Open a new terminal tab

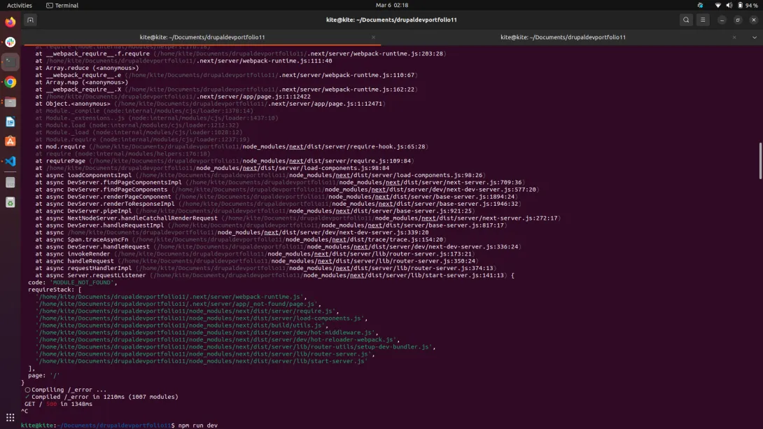point(30,20)
